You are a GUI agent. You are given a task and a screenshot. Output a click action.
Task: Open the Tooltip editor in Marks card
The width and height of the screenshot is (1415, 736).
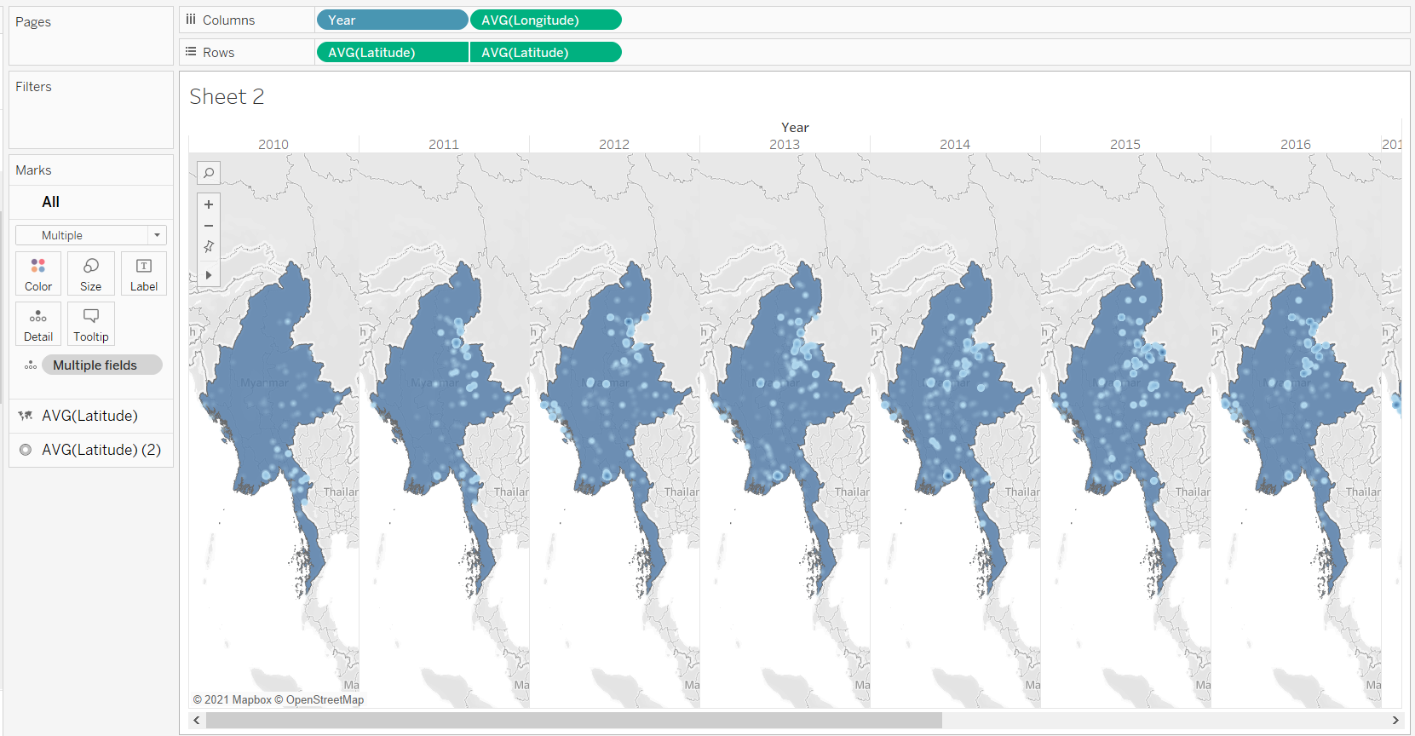pyautogui.click(x=91, y=325)
